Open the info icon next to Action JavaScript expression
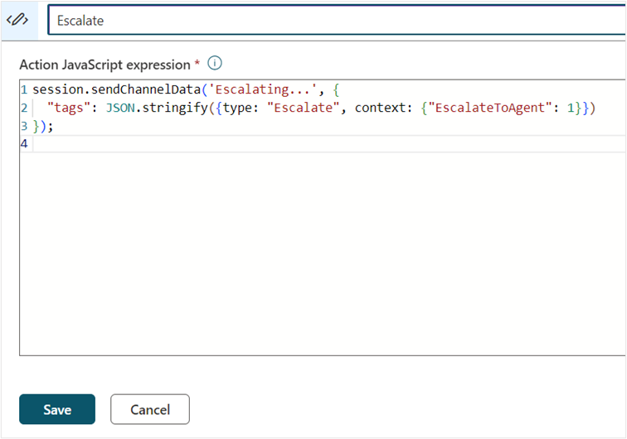This screenshot has height=439, width=627. [x=215, y=63]
